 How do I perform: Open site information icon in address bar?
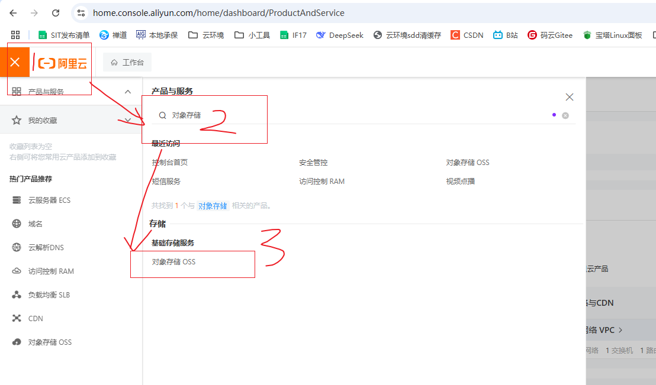coord(81,13)
